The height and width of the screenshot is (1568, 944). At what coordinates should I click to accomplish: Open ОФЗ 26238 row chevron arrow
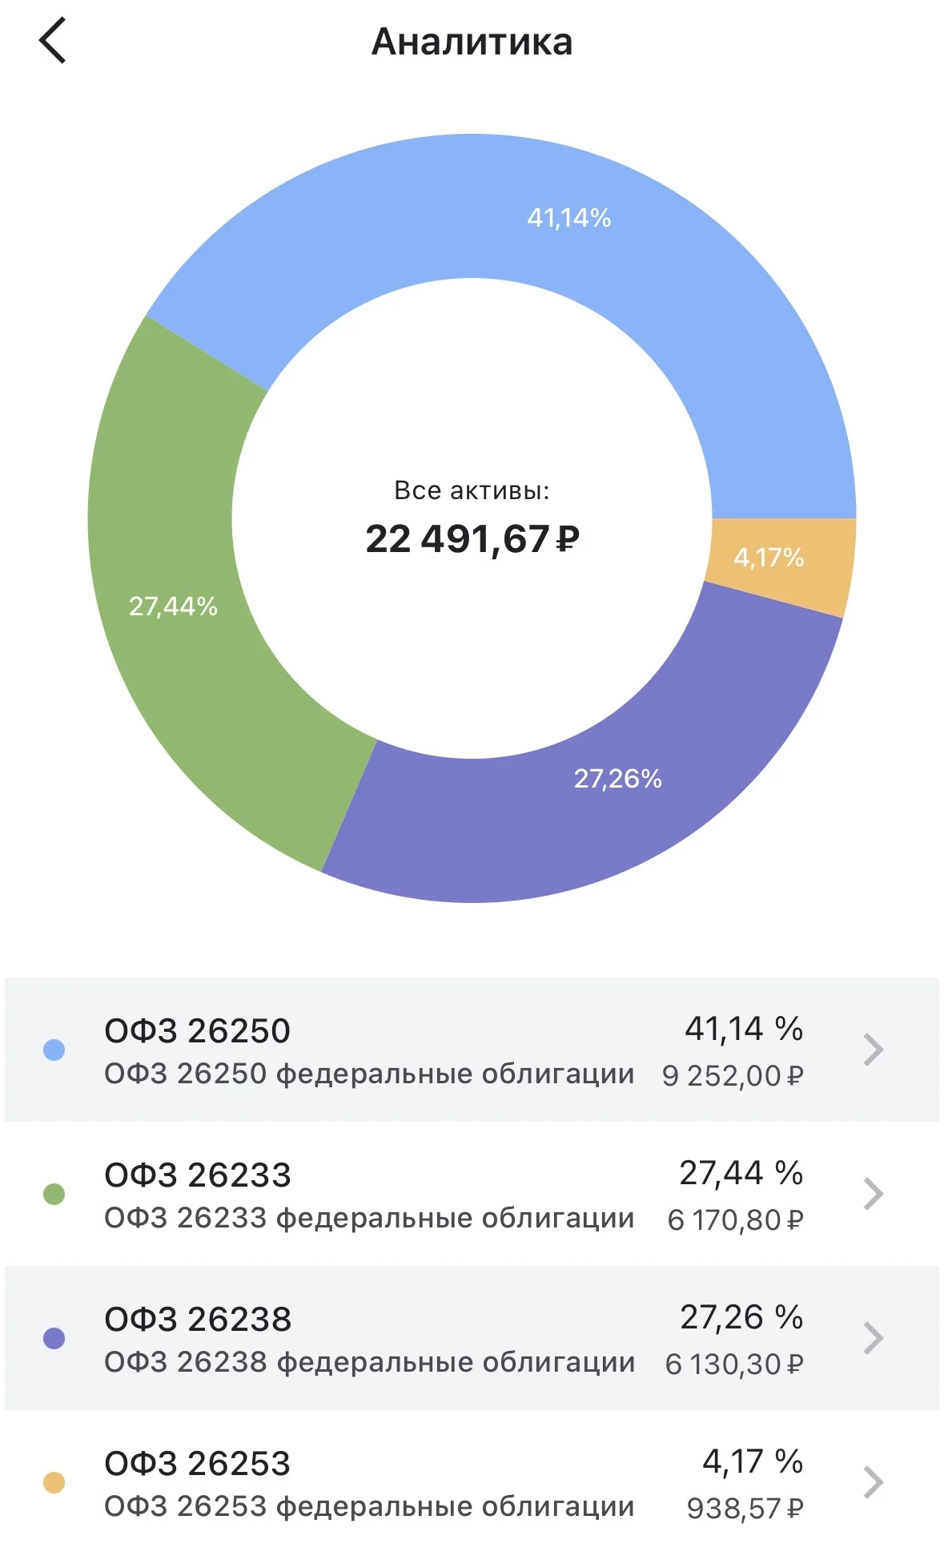(874, 1338)
